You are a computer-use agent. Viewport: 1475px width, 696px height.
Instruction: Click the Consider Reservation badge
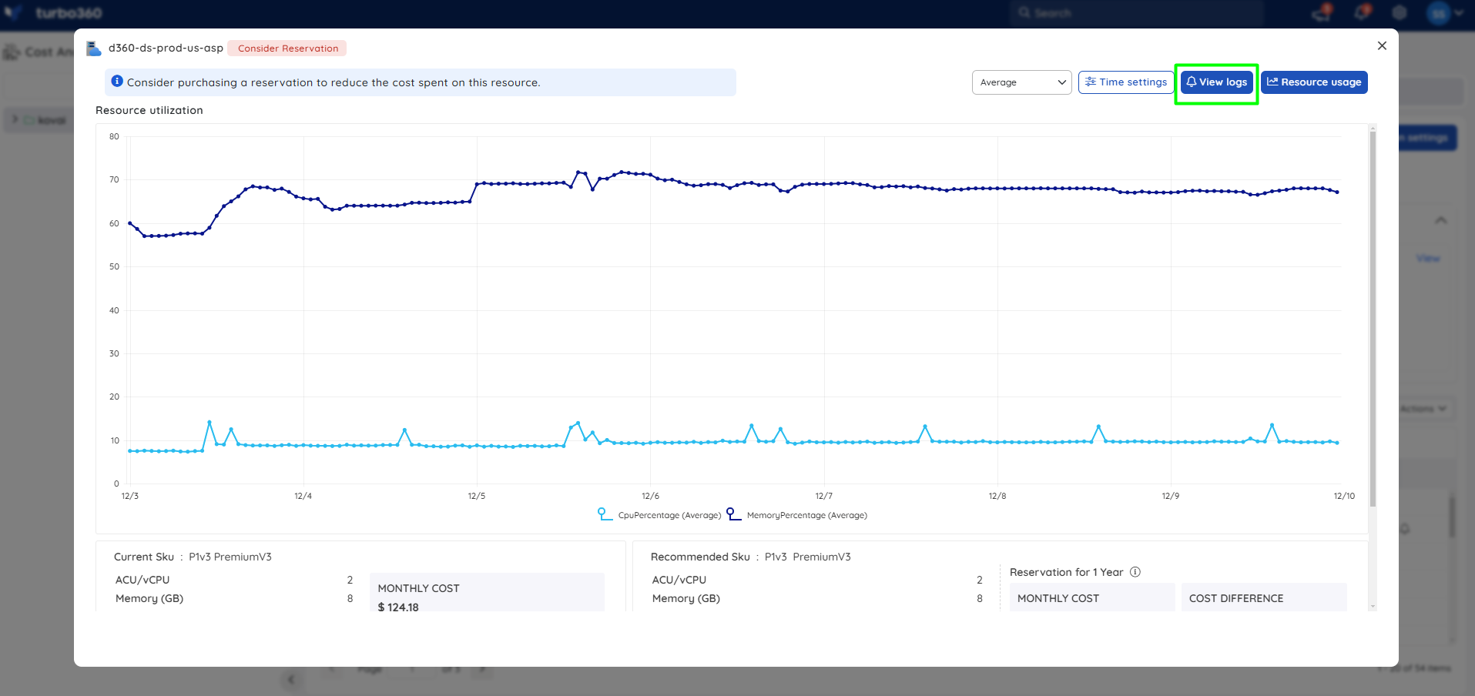287,49
